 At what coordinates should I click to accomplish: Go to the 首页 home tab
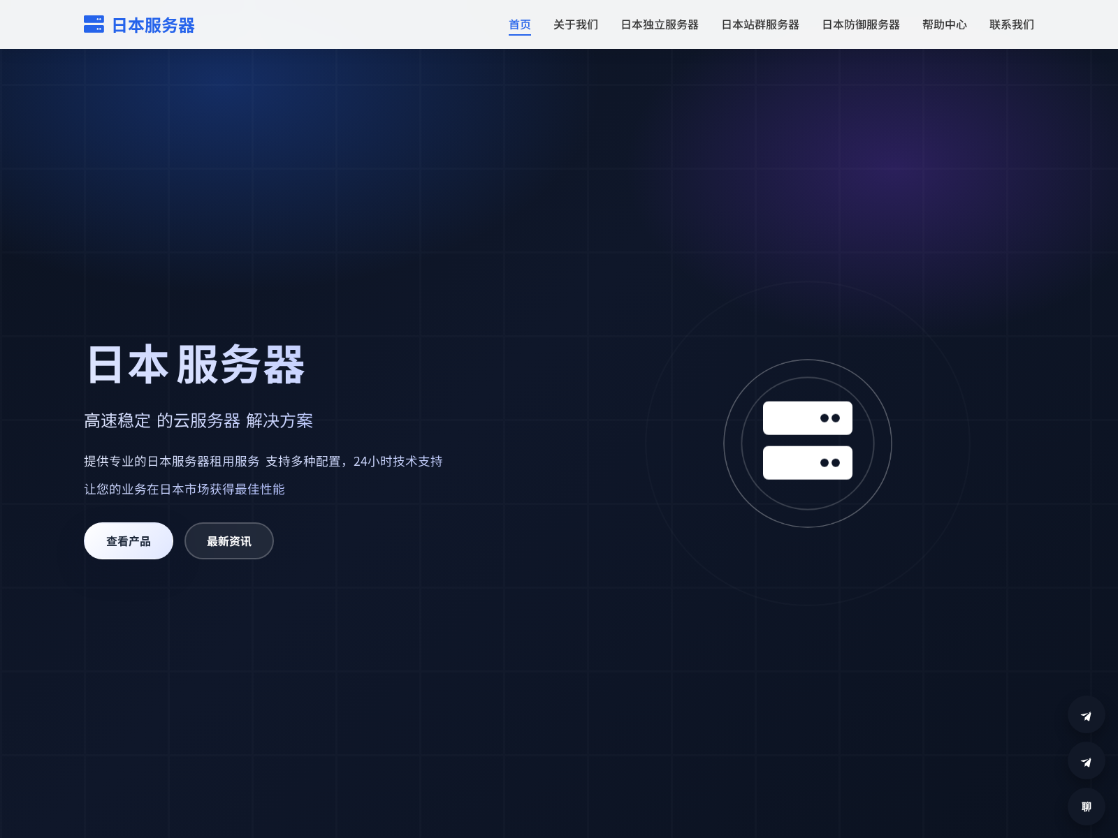519,24
